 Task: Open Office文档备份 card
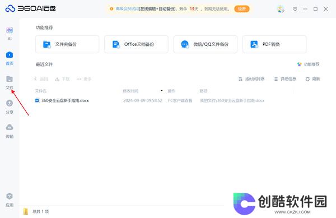click(x=136, y=44)
